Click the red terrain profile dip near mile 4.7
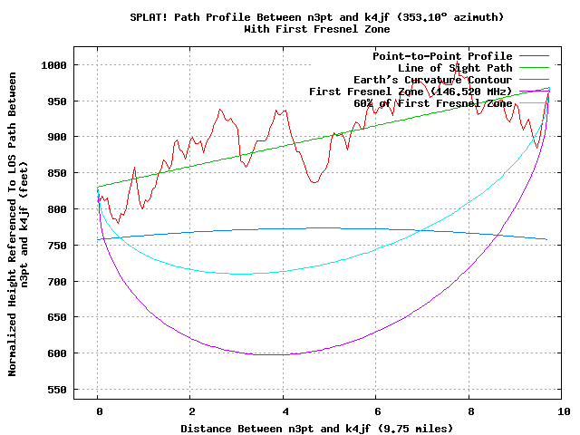The image size is (580, 435). (x=314, y=182)
